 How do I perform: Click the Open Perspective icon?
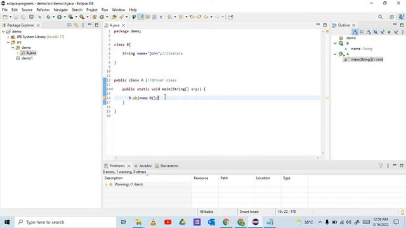392,17
